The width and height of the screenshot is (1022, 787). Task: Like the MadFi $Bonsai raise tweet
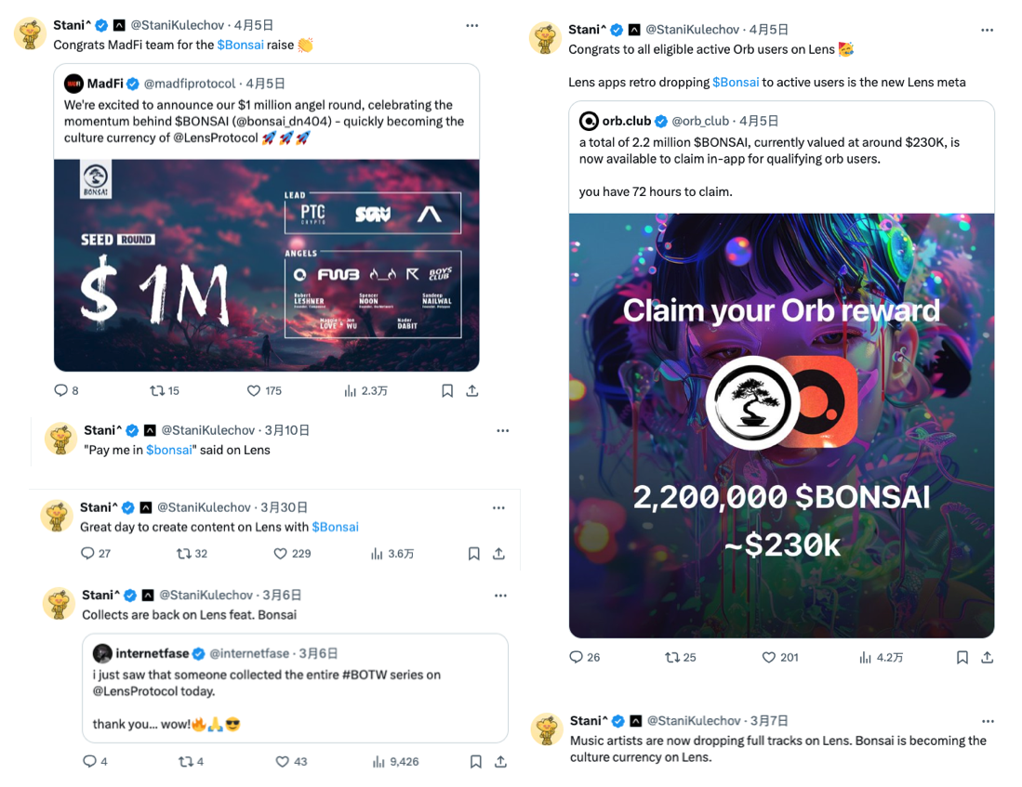click(x=254, y=391)
